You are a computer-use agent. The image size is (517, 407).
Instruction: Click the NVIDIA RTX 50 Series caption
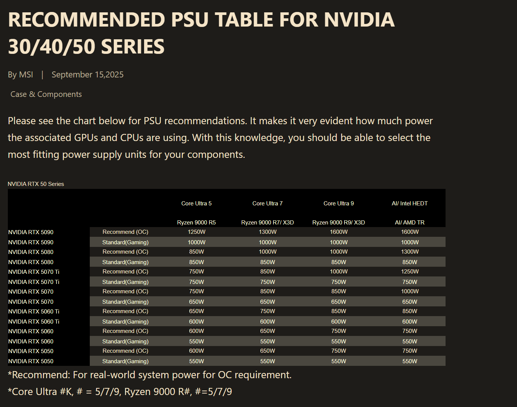click(x=36, y=184)
